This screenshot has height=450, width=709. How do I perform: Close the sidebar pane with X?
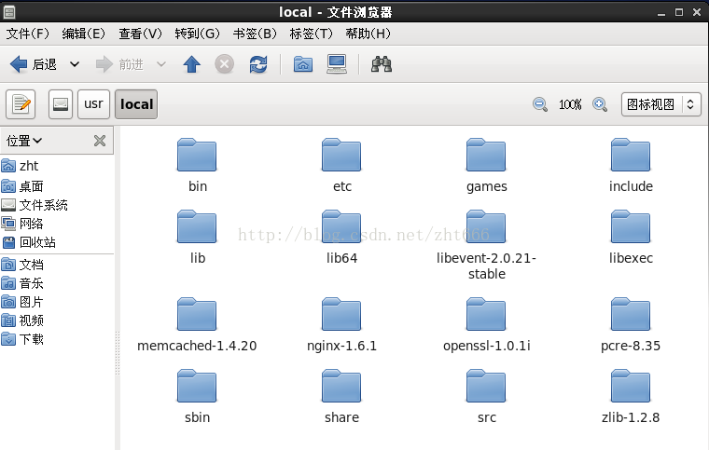100,141
